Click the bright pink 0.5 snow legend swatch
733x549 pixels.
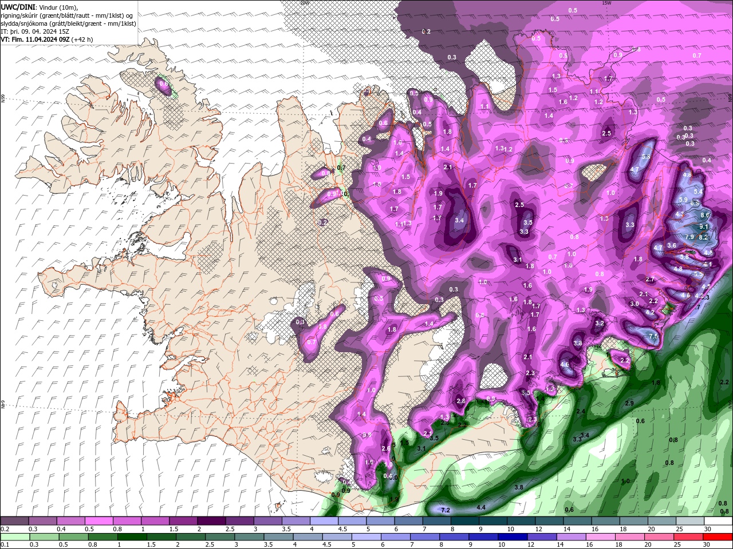pyautogui.click(x=99, y=521)
